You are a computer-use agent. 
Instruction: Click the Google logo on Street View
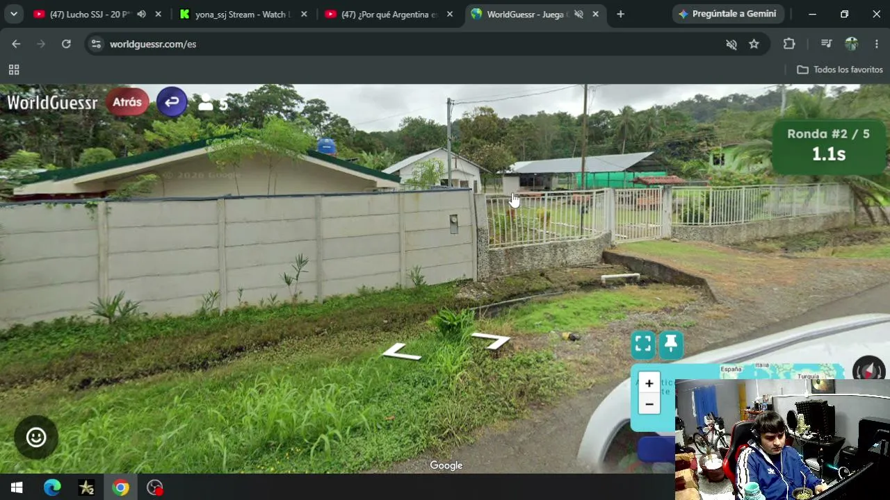click(446, 465)
